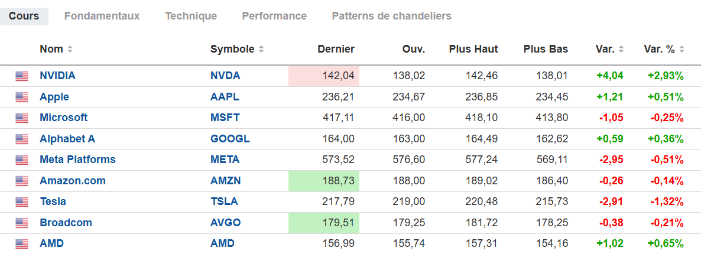Click the US flag next to Alphabet A
701x254 pixels.
[22, 139]
